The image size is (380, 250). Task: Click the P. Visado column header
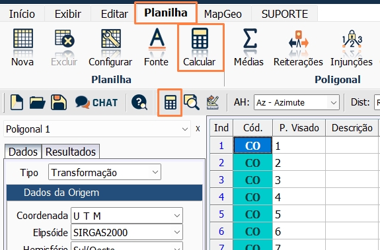click(x=299, y=128)
